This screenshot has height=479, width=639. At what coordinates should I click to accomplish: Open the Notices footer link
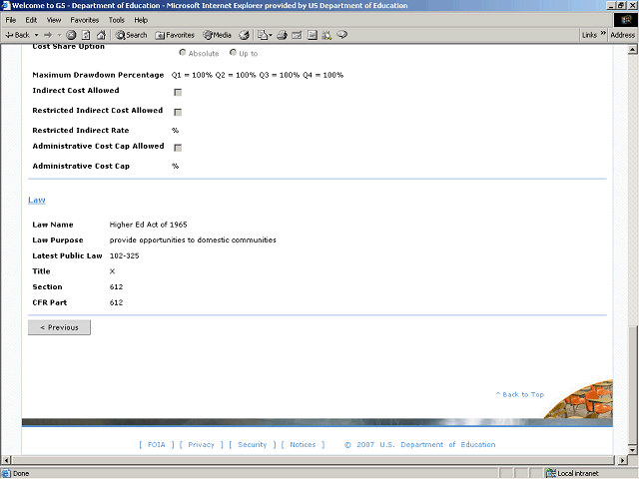point(303,445)
